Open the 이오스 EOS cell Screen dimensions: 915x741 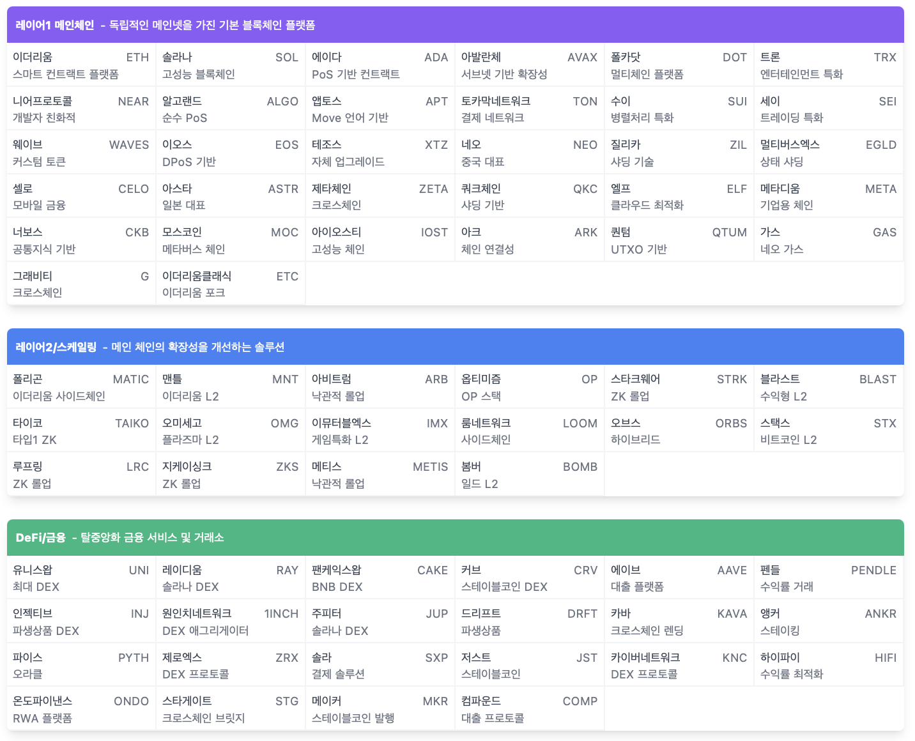[231, 153]
